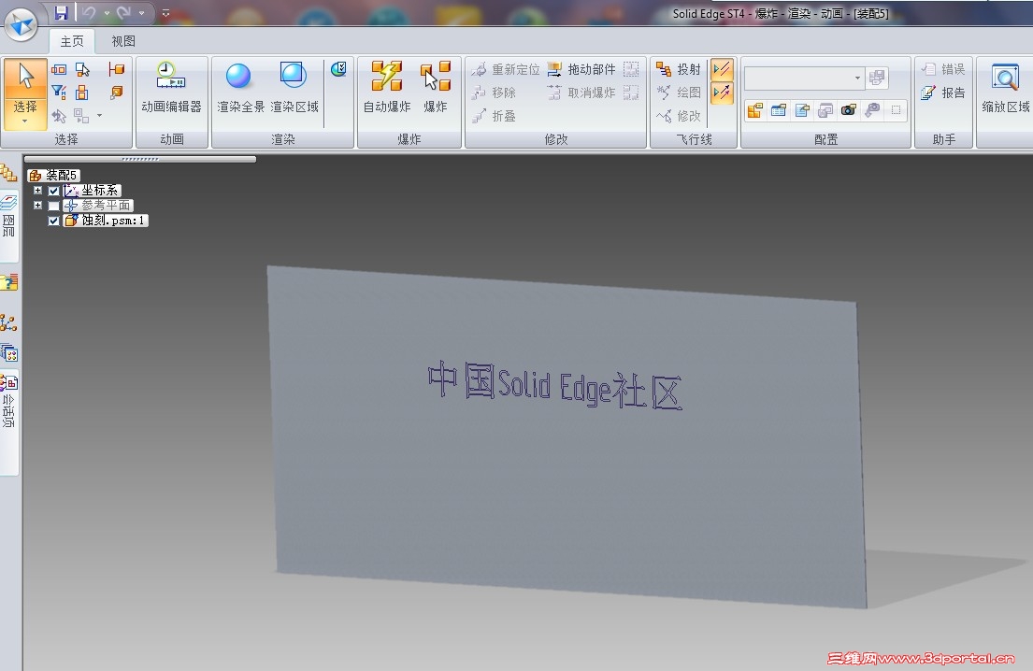Click 投射 flow line projection
The width and height of the screenshot is (1033, 671).
pos(679,69)
